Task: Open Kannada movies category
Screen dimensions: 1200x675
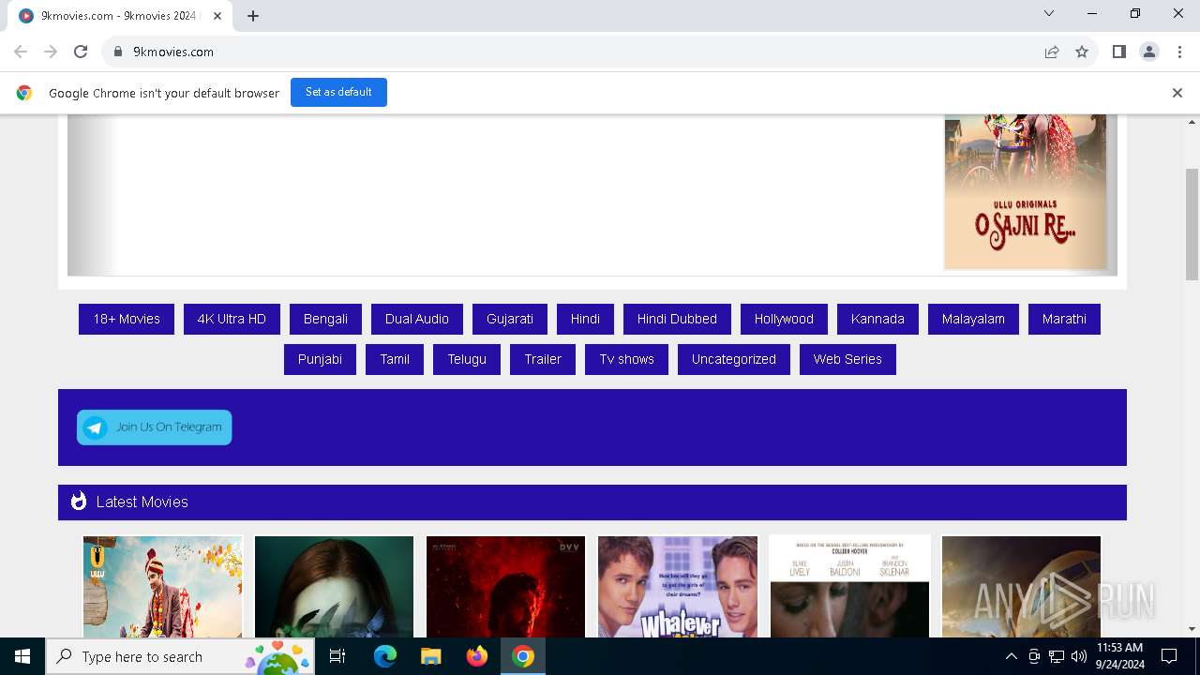Action: click(x=877, y=319)
